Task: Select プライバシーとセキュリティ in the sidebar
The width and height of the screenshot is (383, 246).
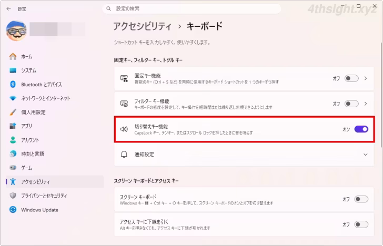Action: click(55, 196)
